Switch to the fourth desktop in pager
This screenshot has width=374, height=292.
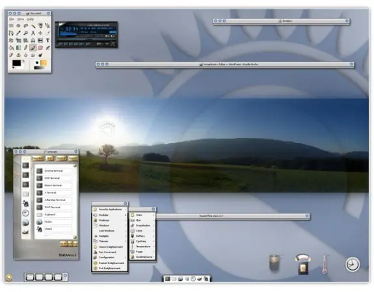[58, 277]
